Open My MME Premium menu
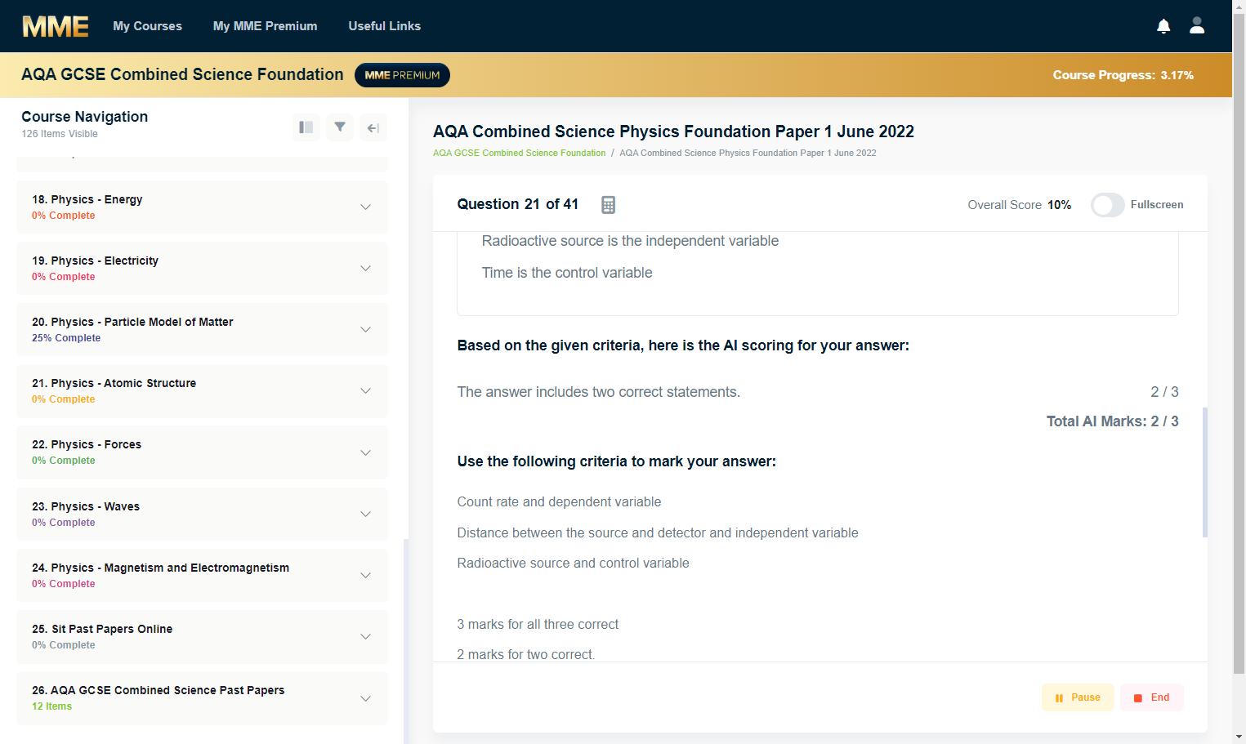 (265, 26)
